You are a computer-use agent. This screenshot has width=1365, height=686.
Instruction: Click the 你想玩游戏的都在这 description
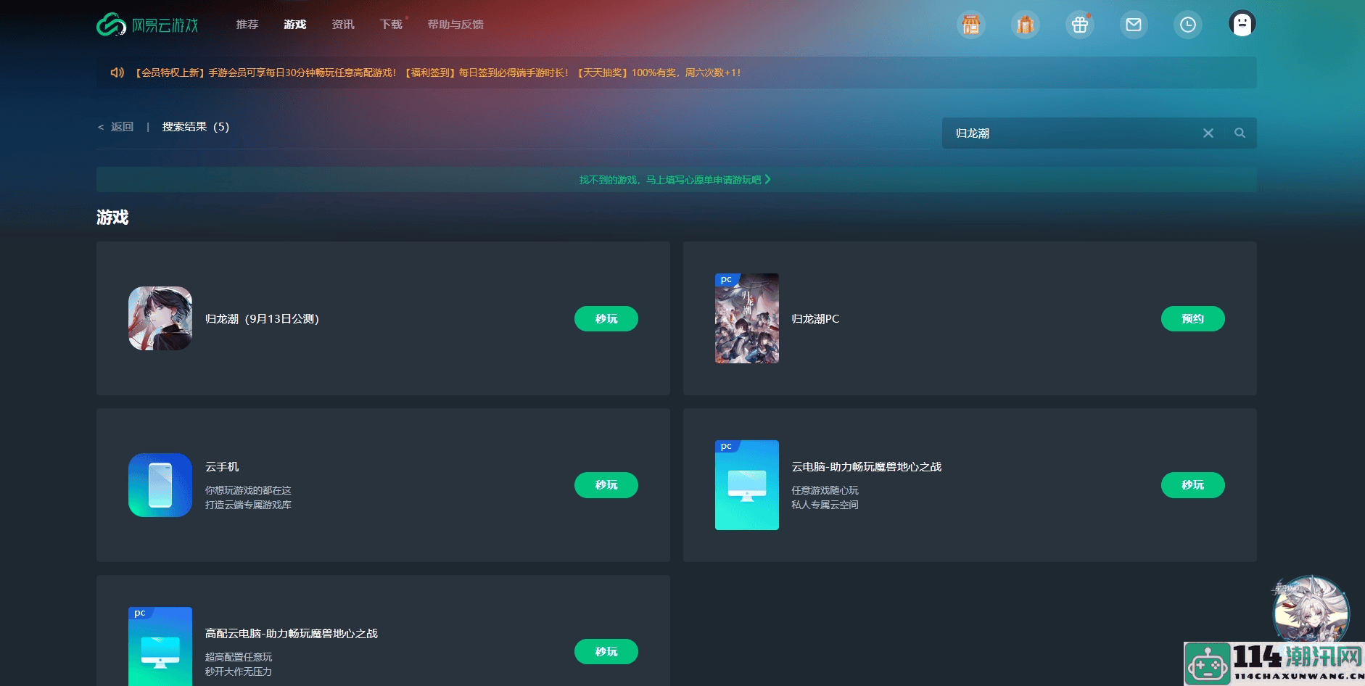point(248,491)
